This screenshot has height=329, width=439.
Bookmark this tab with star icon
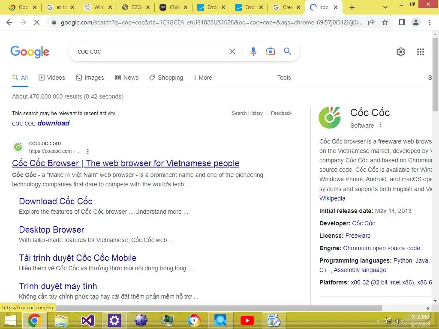[x=385, y=22]
